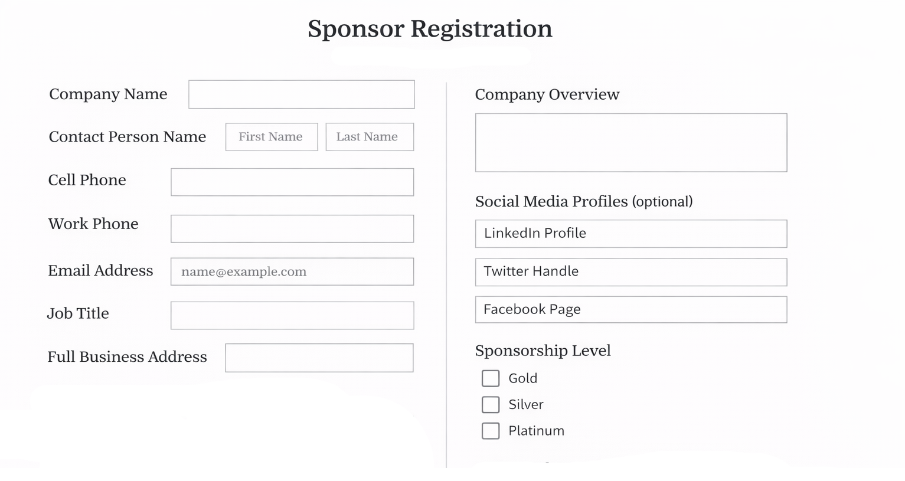
Task: Click the Contact Person Name label
Action: point(127,137)
